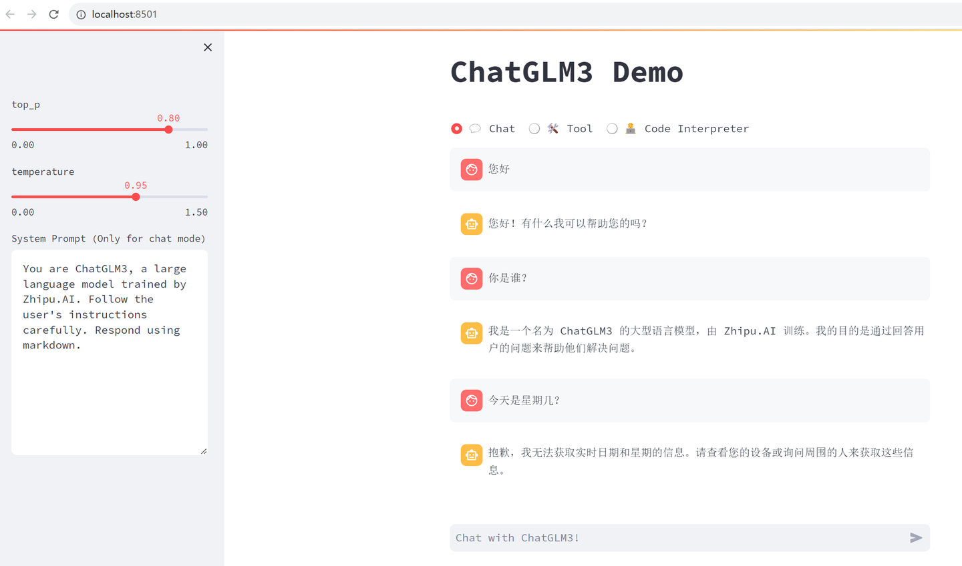Open the site information icon beside localhost

click(81, 15)
